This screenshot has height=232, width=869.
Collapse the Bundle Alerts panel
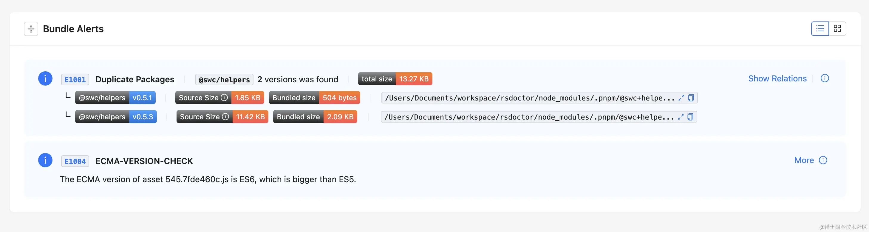31,29
